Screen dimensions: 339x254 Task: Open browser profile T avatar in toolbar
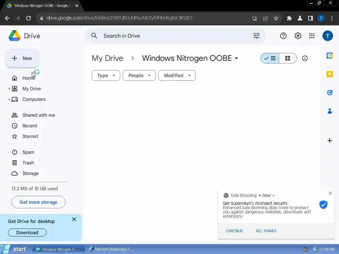tap(321, 19)
